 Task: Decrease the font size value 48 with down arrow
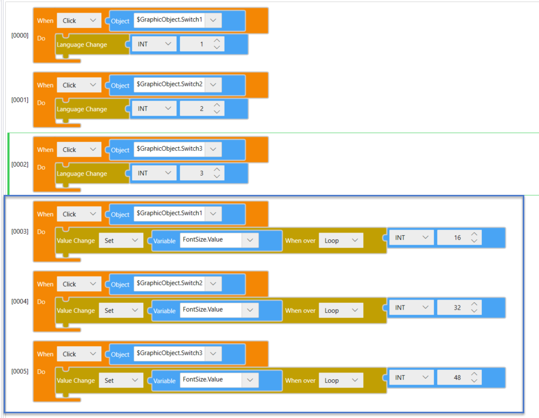(474, 381)
